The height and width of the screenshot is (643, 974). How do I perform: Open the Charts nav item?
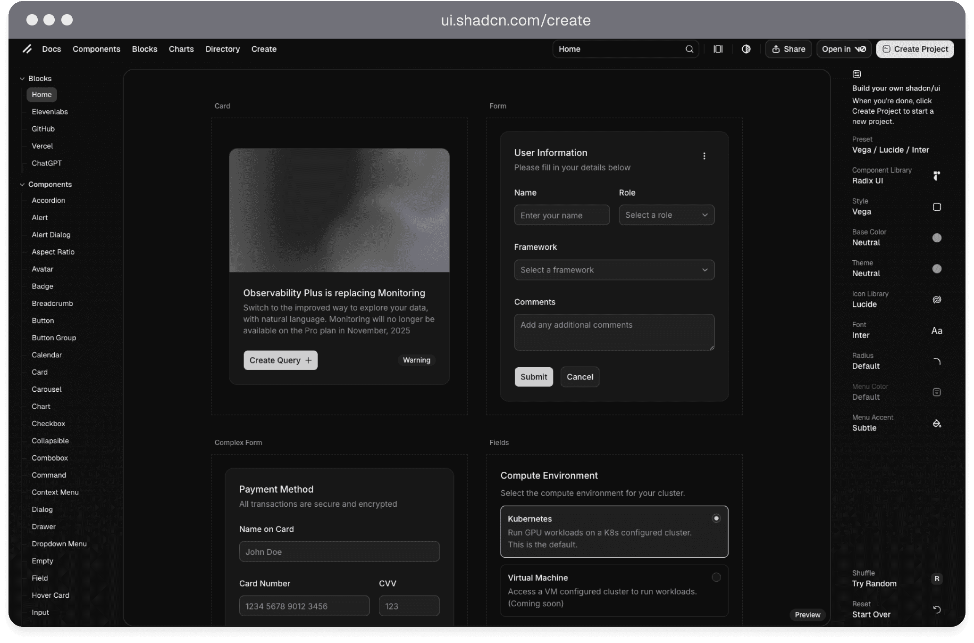181,49
